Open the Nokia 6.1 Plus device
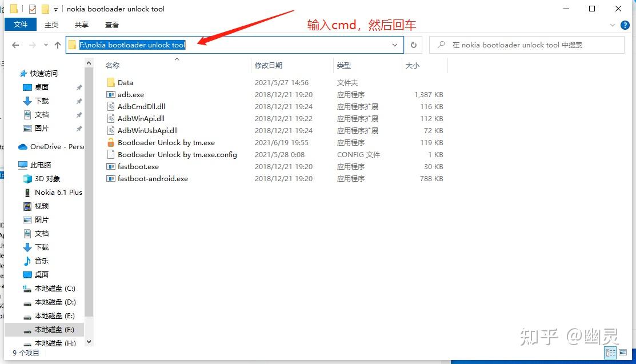The height and width of the screenshot is (364, 636). tap(58, 193)
